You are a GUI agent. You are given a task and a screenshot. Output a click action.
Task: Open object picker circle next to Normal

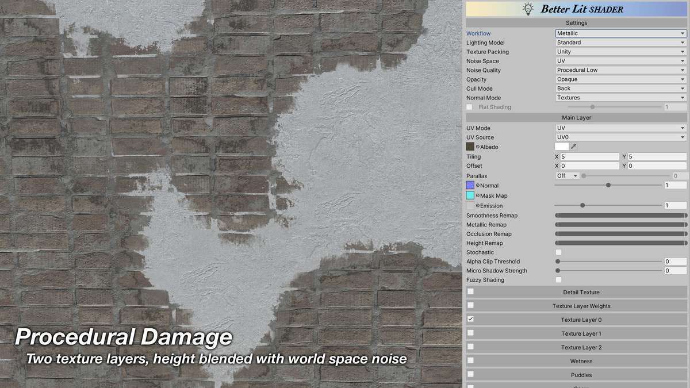point(478,186)
